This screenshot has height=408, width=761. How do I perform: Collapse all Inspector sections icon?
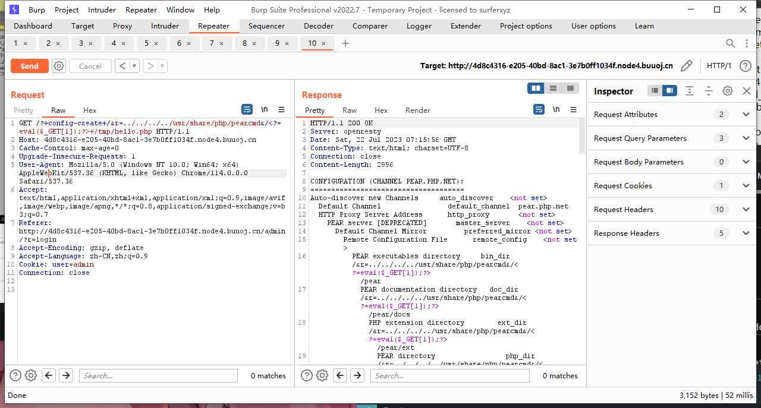click(709, 91)
